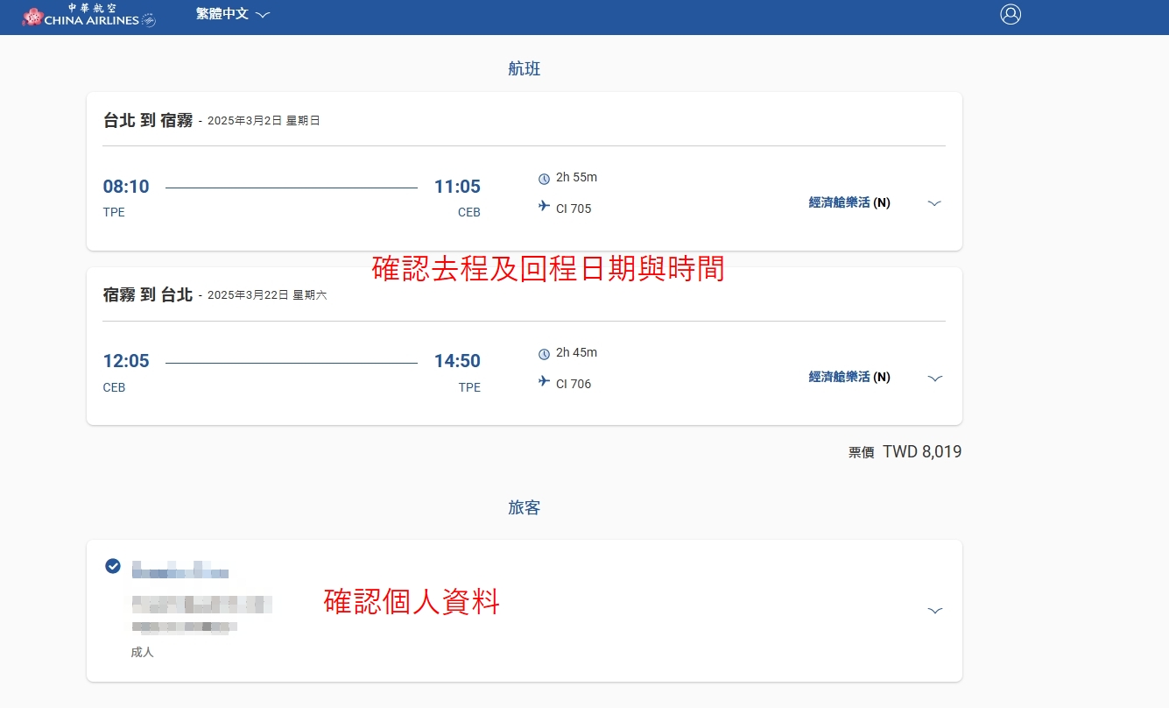This screenshot has height=708, width=1169.
Task: Click the airplane icon next to CI 705
Action: 544,208
